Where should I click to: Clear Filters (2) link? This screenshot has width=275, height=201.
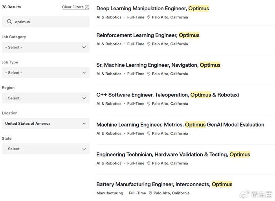75,7
